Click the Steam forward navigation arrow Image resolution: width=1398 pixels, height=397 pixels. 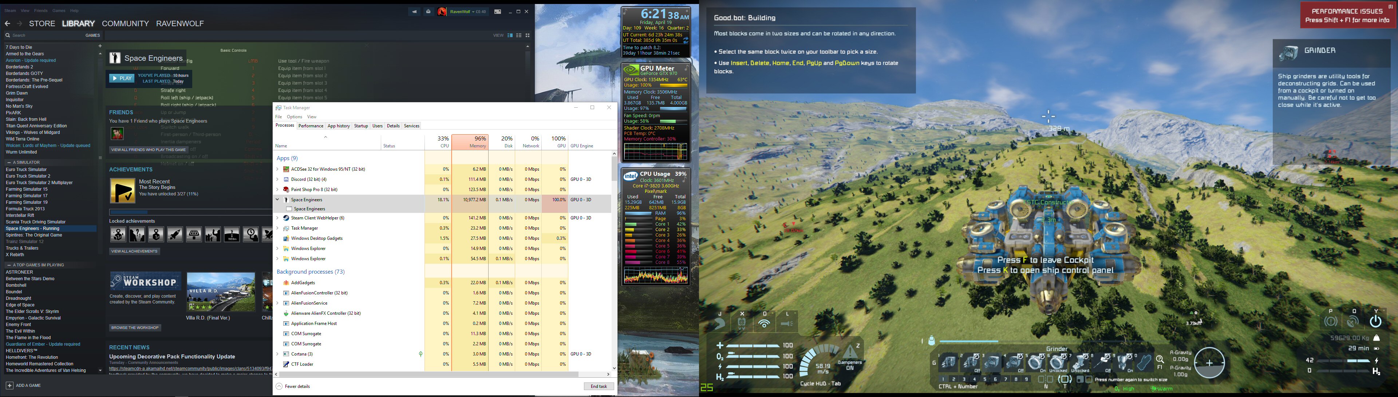(20, 23)
